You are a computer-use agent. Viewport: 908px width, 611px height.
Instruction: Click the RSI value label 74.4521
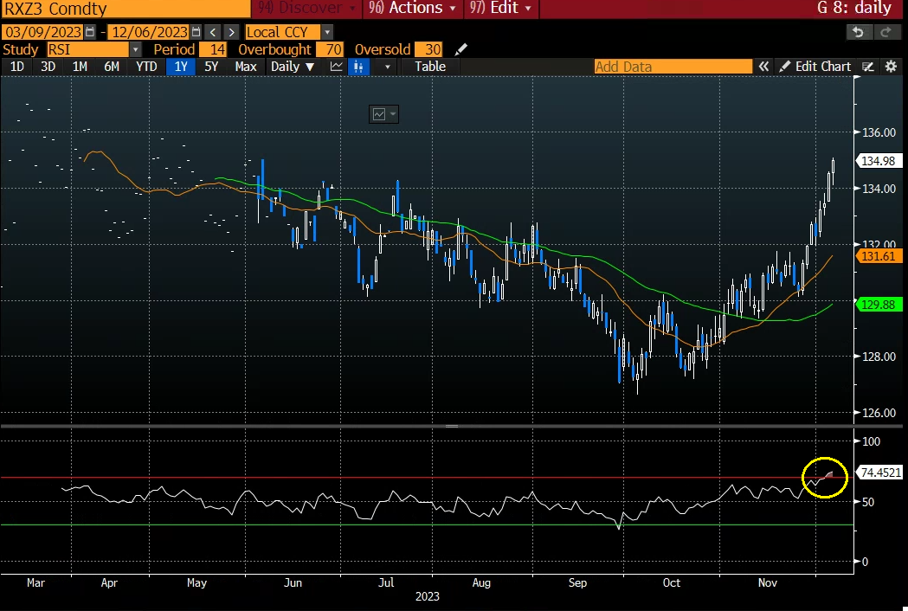point(879,473)
